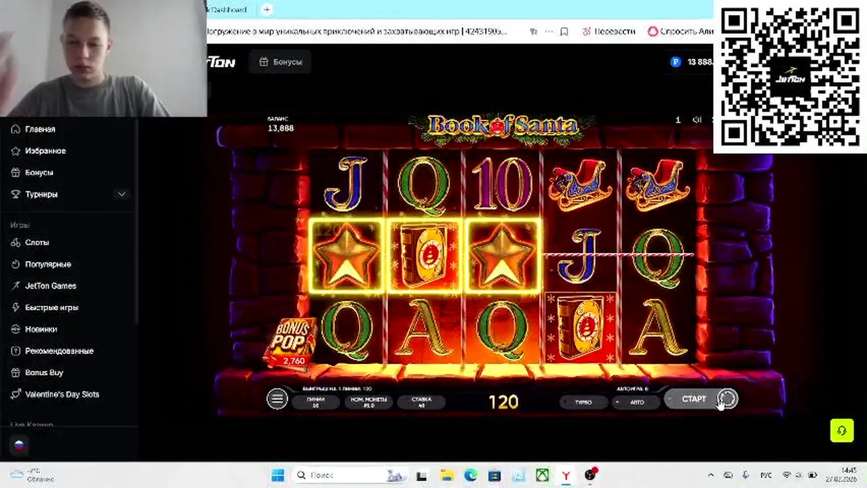The width and height of the screenshot is (867, 488).
Task: Open Слоты category
Action: click(37, 242)
